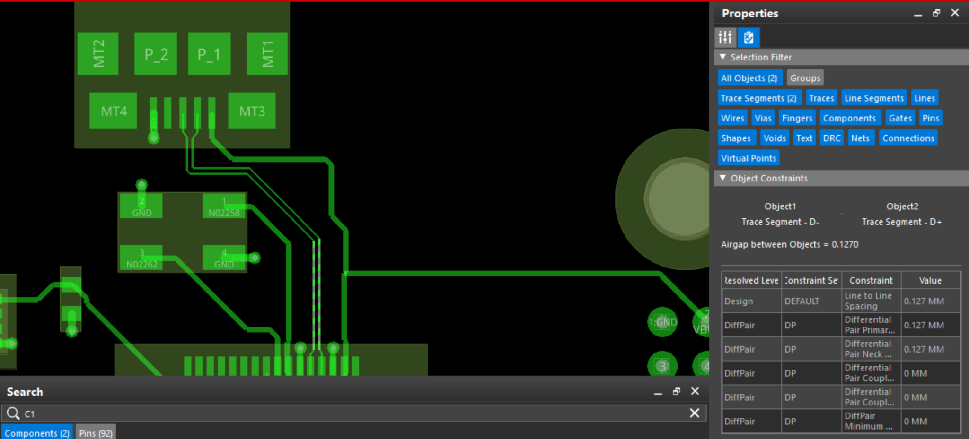Clear the C1 search text via X icon
The width and height of the screenshot is (969, 439).
[x=694, y=413]
